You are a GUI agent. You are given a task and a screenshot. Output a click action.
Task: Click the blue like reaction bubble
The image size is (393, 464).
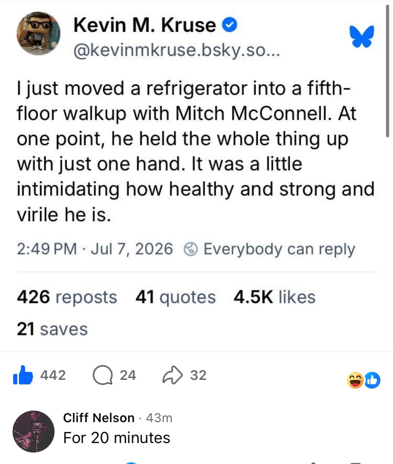point(372,380)
